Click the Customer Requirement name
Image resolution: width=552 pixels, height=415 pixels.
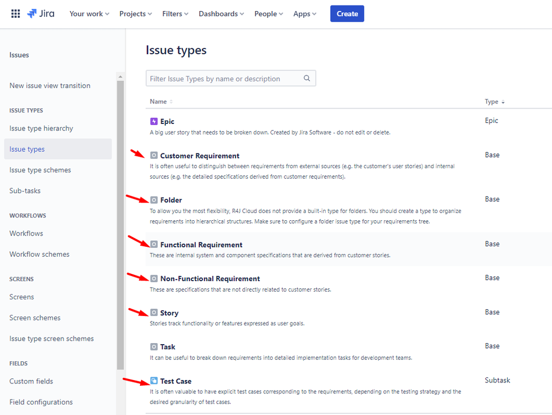pos(200,155)
